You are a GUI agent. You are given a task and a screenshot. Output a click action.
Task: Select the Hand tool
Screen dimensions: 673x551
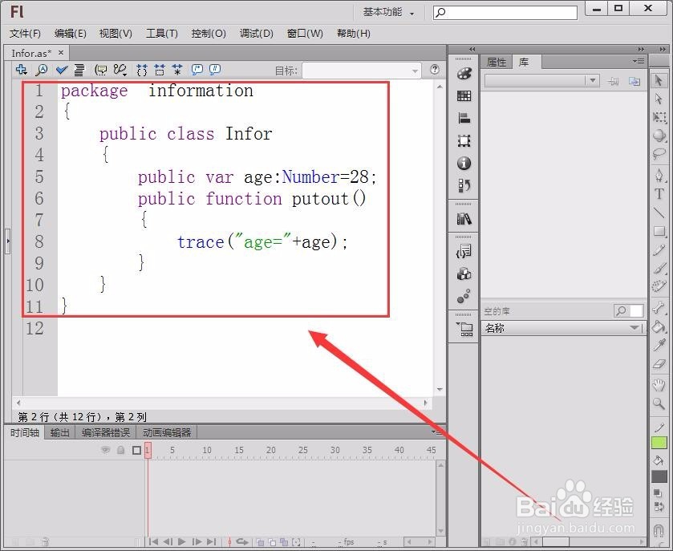pos(659,384)
